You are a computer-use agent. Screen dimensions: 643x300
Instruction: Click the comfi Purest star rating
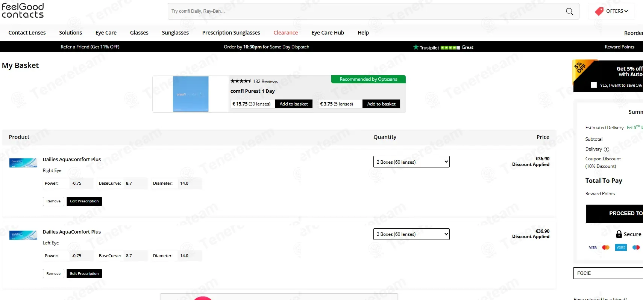241,81
